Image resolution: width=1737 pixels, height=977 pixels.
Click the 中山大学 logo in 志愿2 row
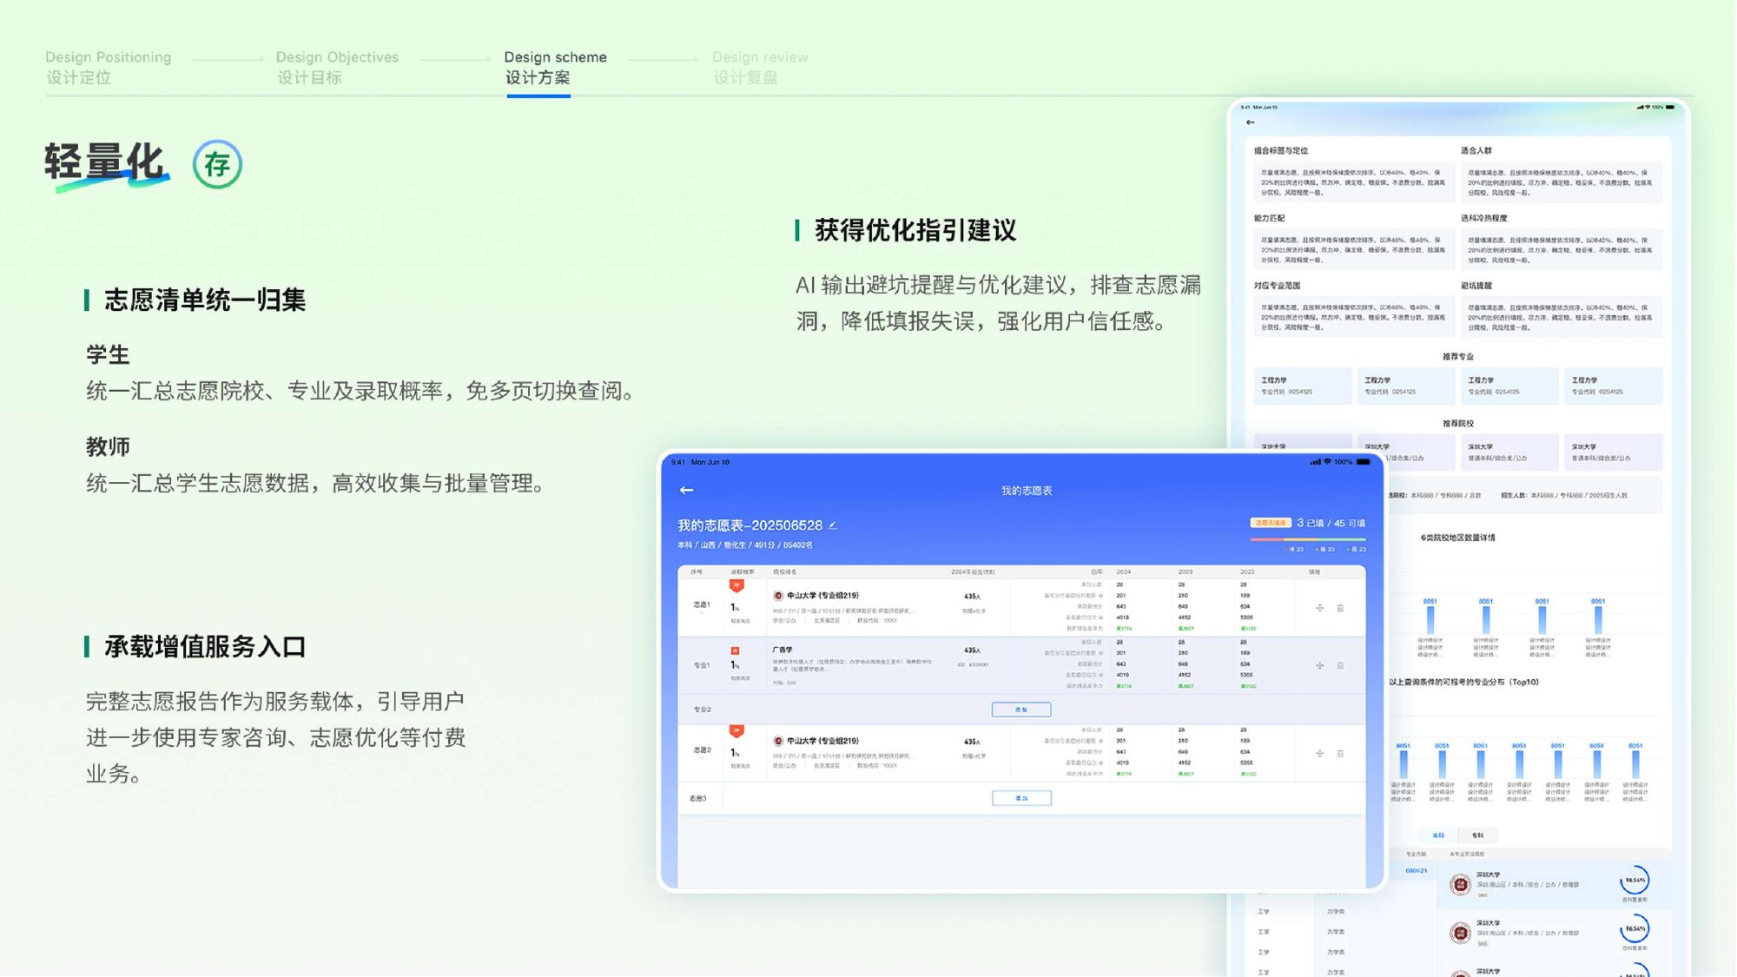(x=778, y=741)
